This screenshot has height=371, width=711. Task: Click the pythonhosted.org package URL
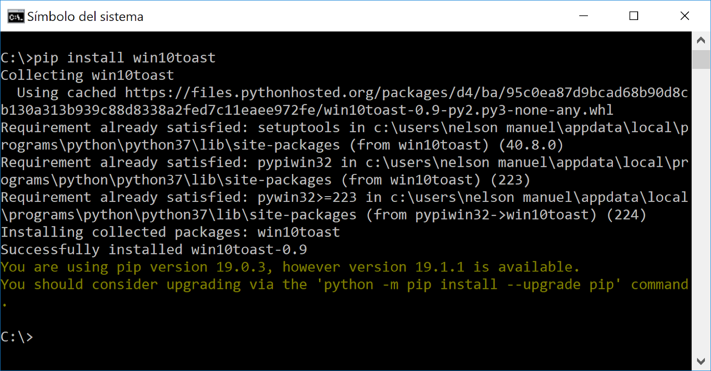(x=400, y=92)
